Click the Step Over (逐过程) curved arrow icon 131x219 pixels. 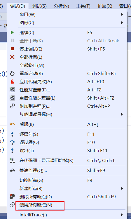pos(12,142)
